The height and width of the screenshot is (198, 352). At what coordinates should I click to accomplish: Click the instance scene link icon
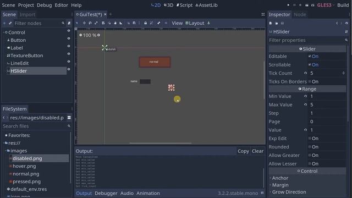[10, 23]
